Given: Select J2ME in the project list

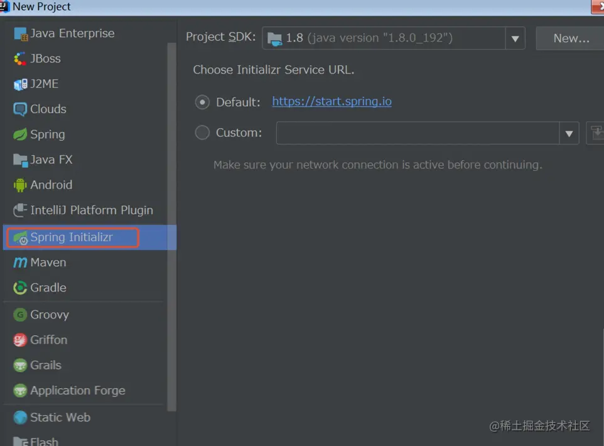Looking at the screenshot, I should pos(45,84).
